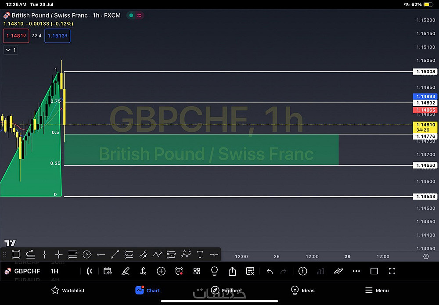
Task: Select the ABC pattern tool
Action: (186, 254)
